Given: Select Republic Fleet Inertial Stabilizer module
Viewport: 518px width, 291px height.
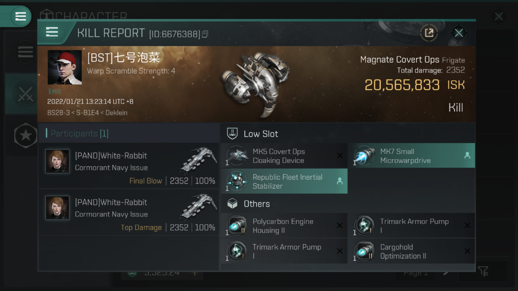Looking at the screenshot, I should coord(284,181).
